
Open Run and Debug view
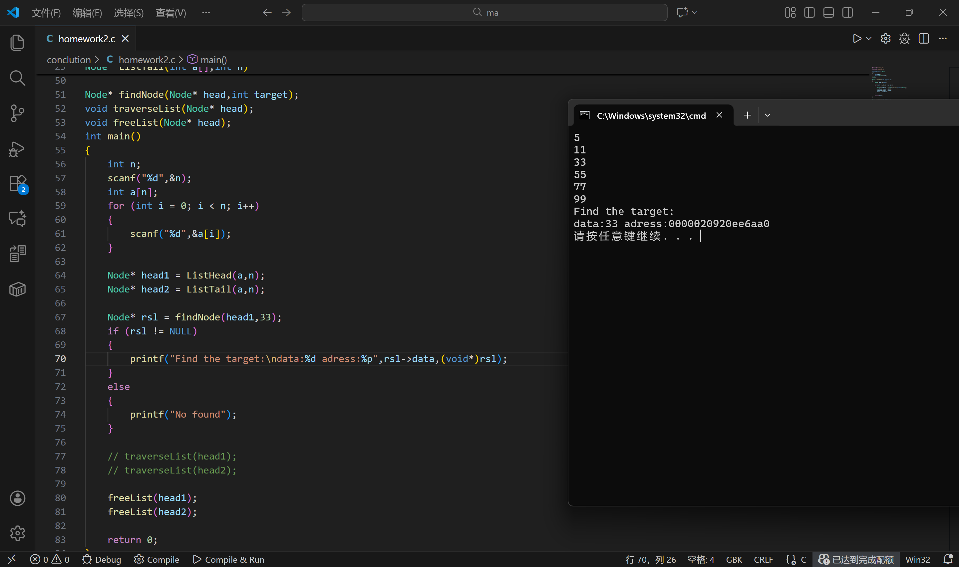tap(17, 149)
